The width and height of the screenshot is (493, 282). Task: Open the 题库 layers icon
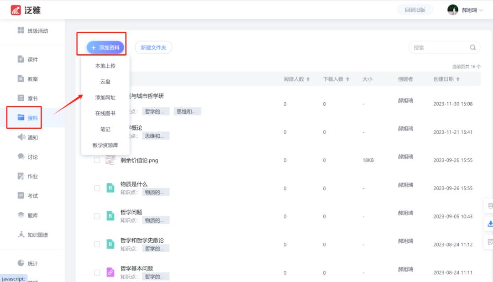[21, 215]
